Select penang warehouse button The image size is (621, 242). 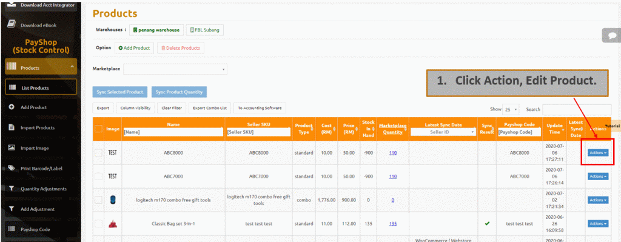pyautogui.click(x=156, y=30)
